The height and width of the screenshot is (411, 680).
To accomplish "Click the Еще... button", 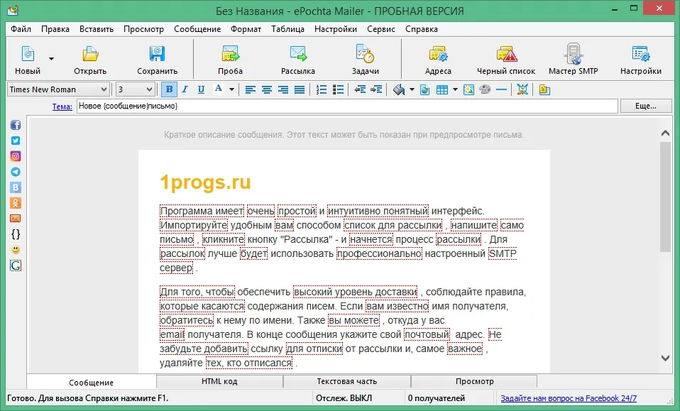I will pyautogui.click(x=646, y=106).
